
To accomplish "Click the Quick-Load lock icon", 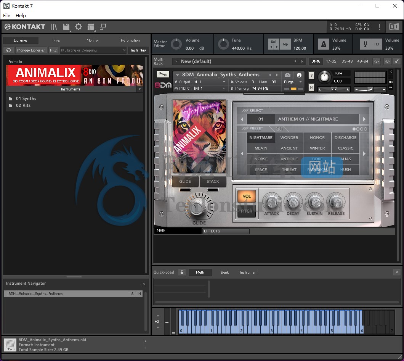I will coord(182,272).
